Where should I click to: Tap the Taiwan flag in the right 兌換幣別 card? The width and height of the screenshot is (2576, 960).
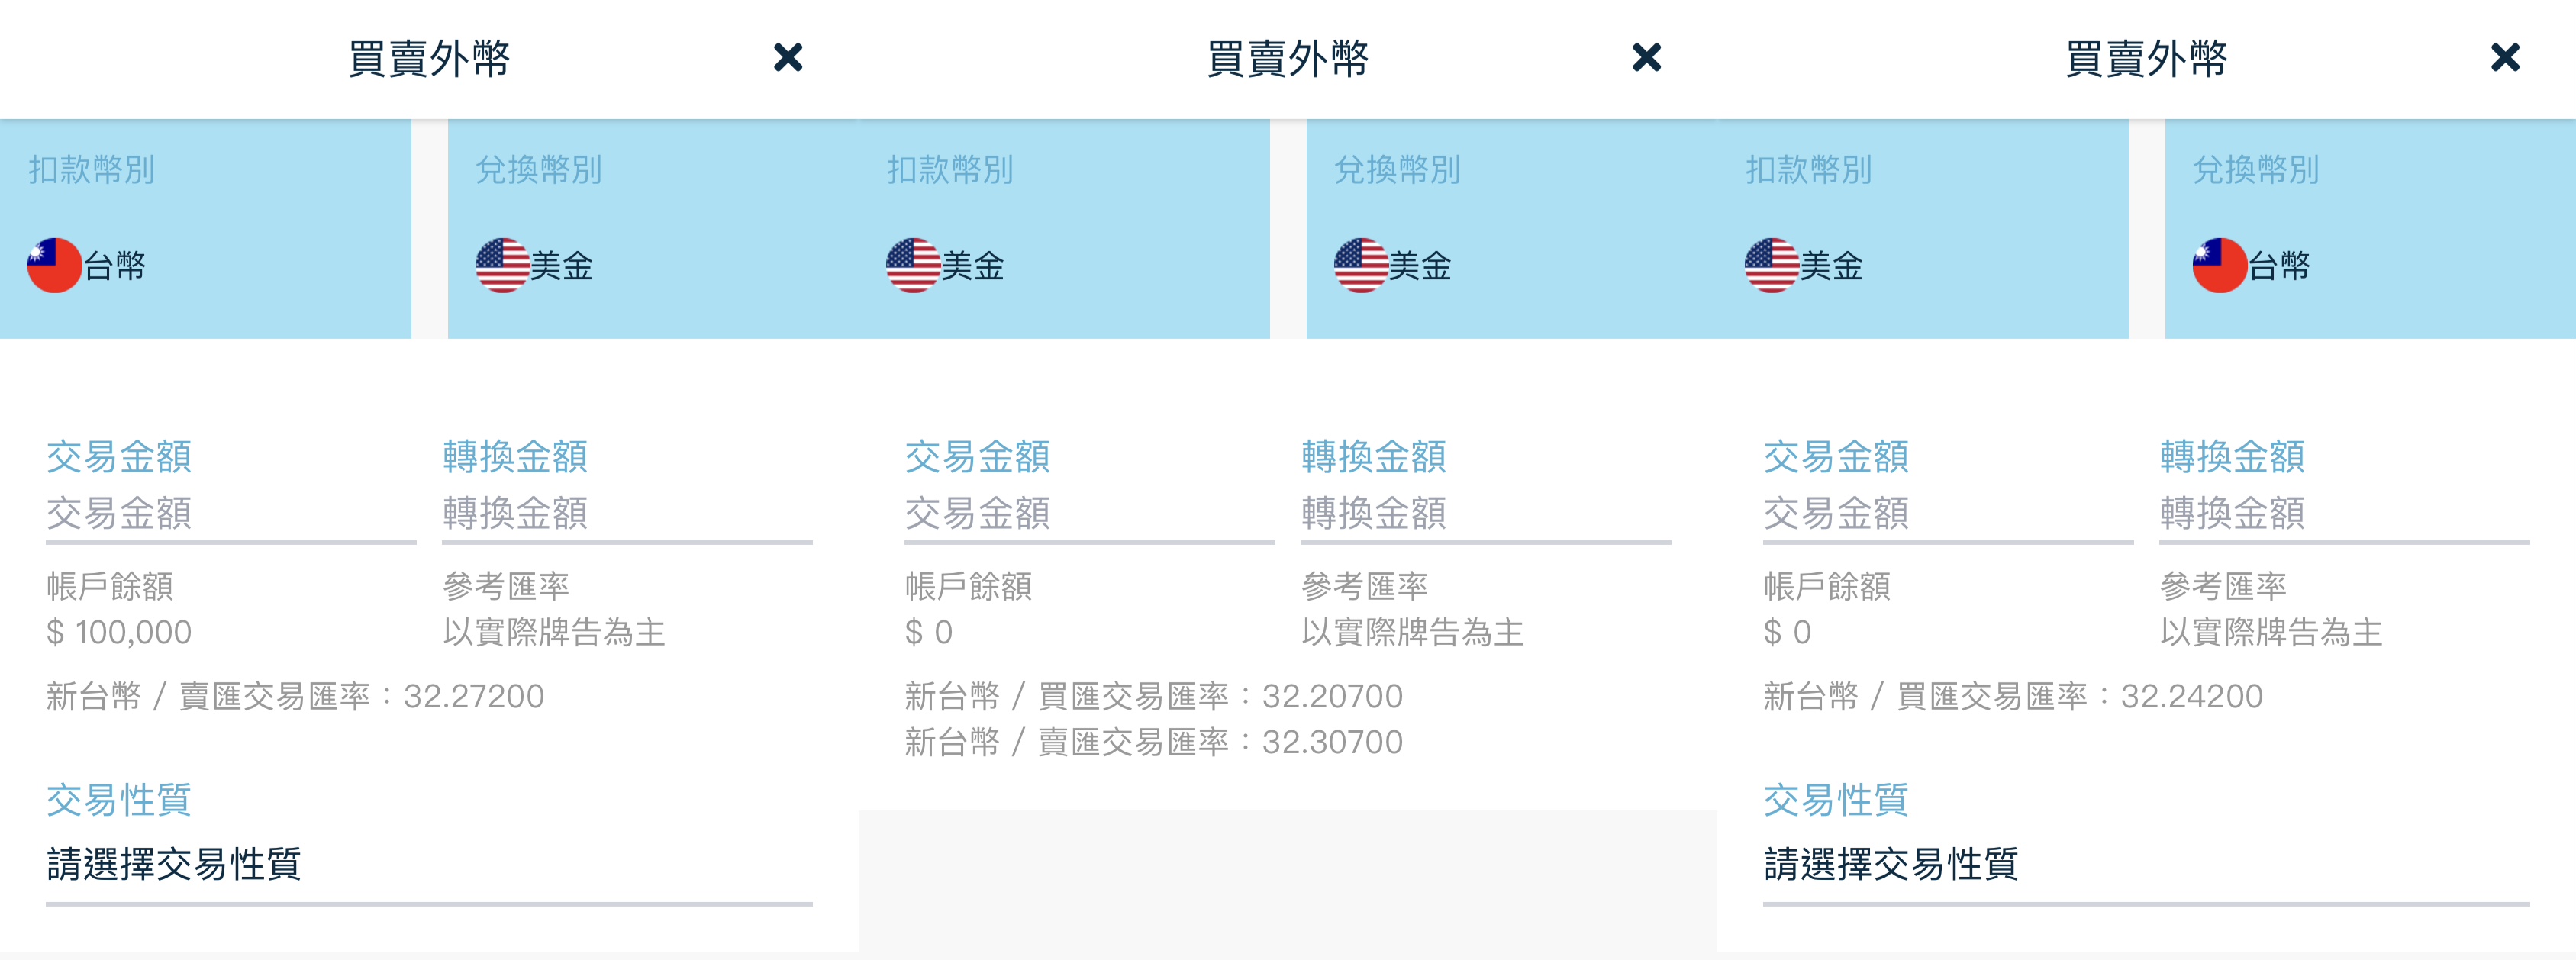(2220, 265)
